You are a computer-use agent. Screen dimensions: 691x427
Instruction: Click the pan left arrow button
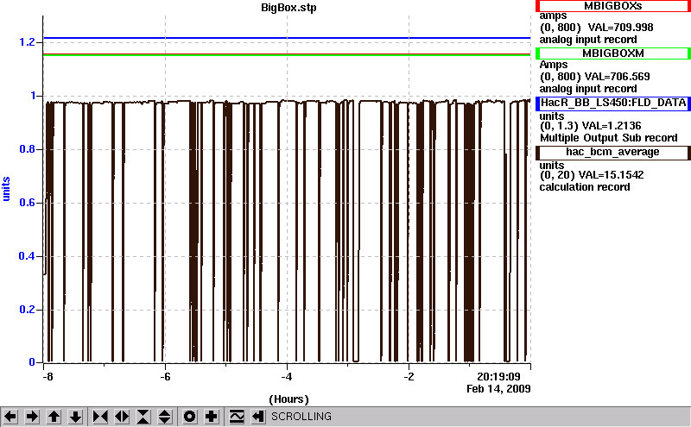10,417
